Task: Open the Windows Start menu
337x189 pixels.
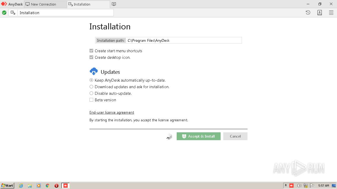Action: (x=7, y=186)
